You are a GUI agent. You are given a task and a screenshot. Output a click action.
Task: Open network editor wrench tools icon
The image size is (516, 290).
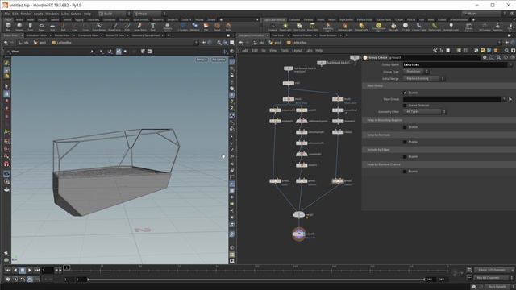coord(435,51)
